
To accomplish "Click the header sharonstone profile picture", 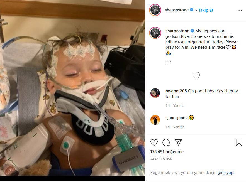I will [x=155, y=10].
